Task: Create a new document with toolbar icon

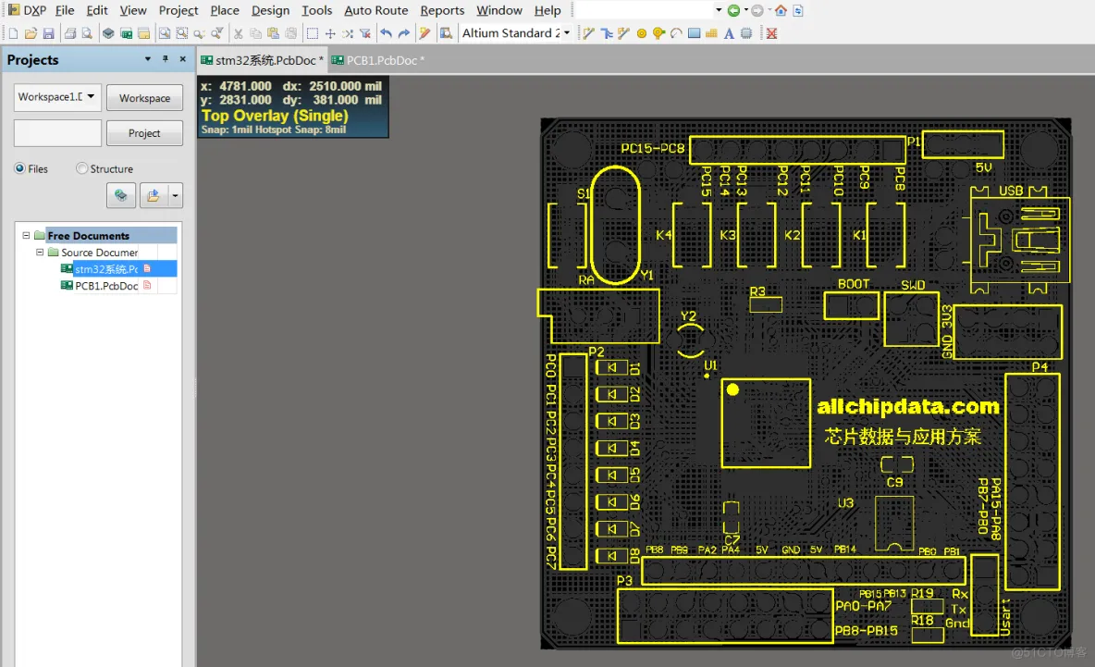Action: tap(13, 33)
